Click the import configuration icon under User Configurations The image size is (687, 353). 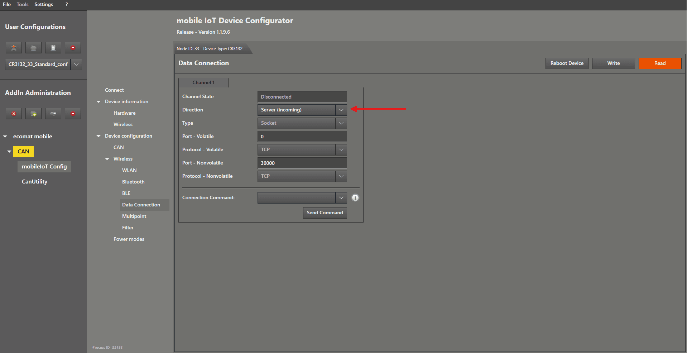click(x=14, y=48)
